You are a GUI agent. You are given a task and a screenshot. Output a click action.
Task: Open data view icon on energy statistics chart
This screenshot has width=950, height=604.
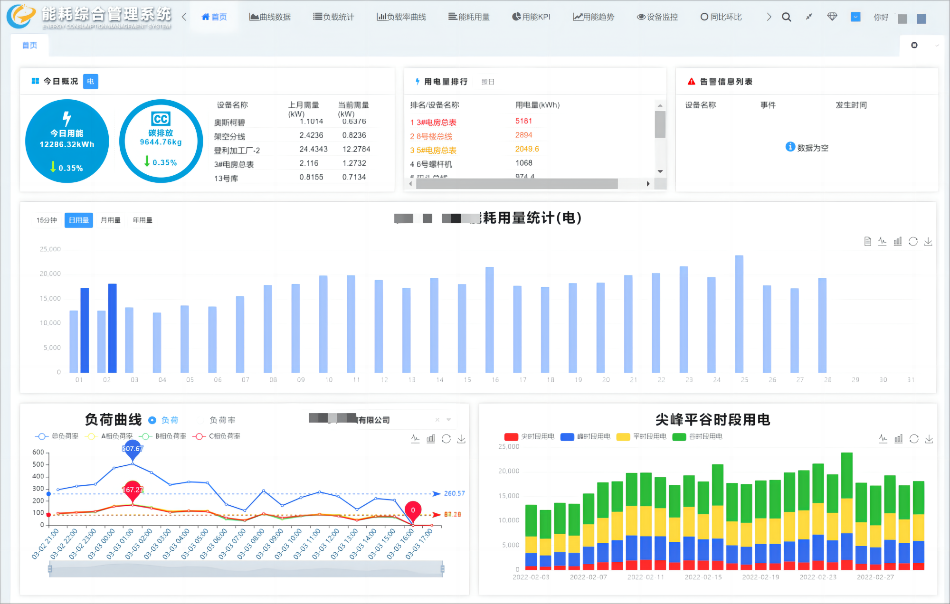(867, 241)
